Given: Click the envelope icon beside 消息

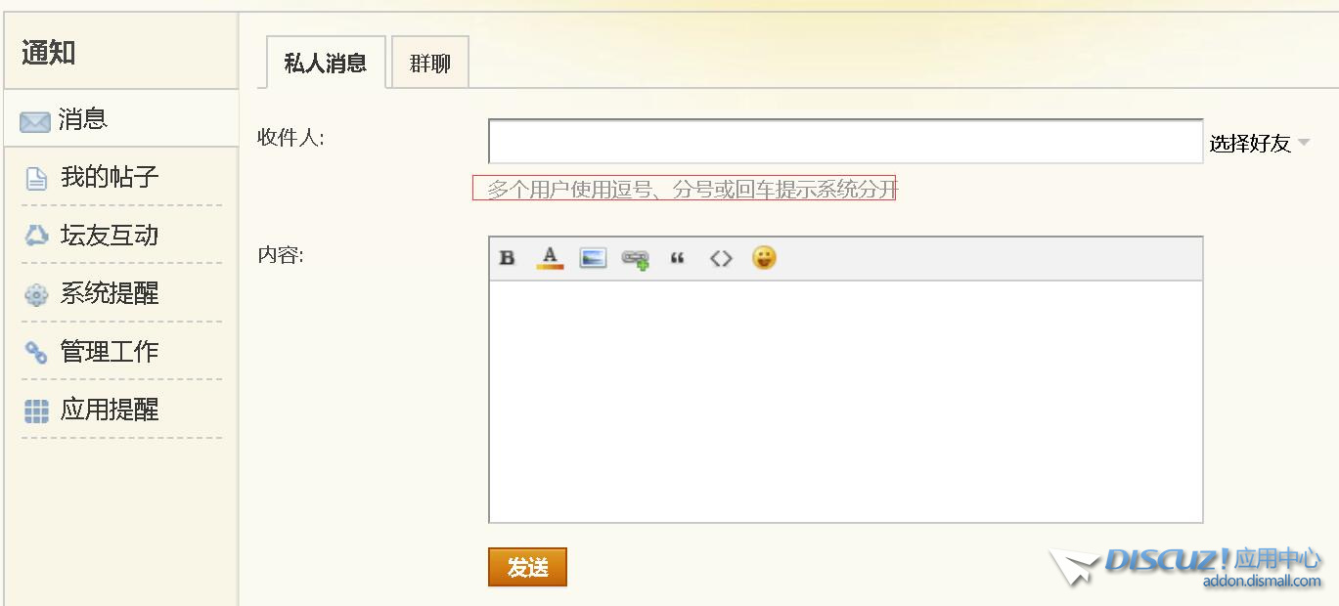Looking at the screenshot, I should [x=35, y=121].
